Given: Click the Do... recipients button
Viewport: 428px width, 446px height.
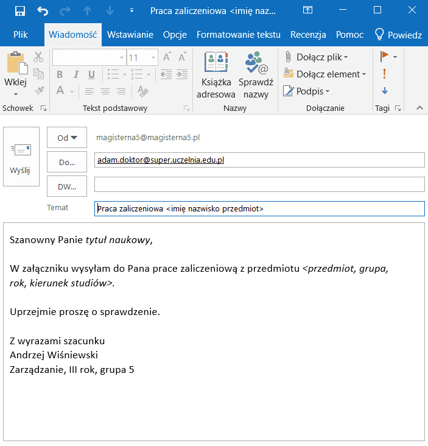Looking at the screenshot, I should (x=67, y=162).
